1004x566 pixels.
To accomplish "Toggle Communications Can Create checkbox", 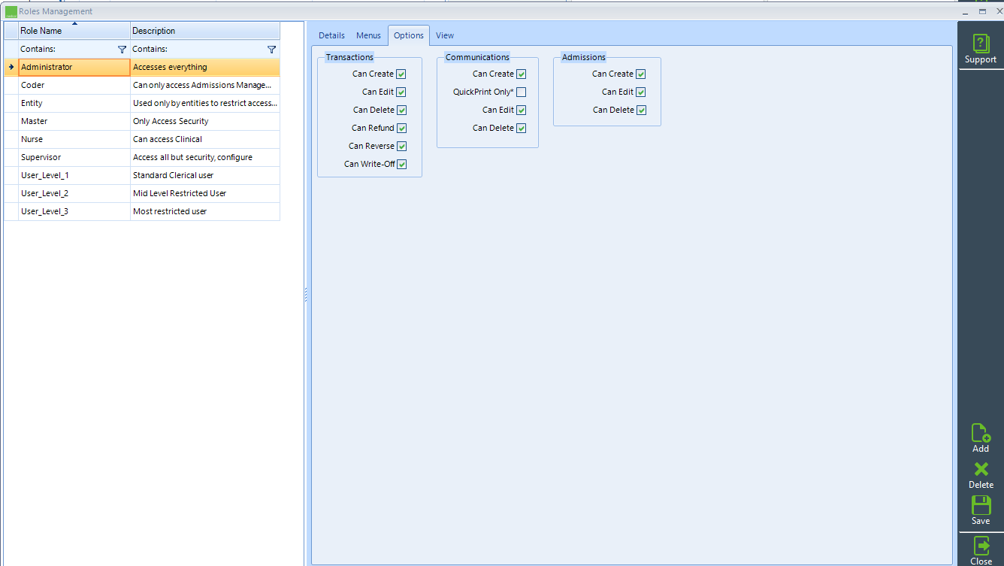I will pos(522,74).
